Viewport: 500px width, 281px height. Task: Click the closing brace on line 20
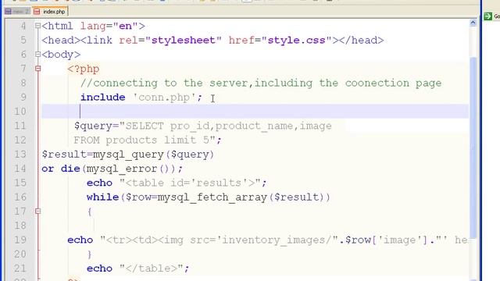[90, 254]
